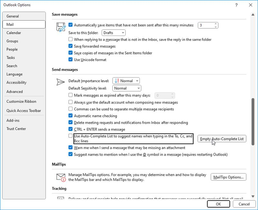
Task: Open the Save to this folder Drafts dropdown
Action: click(114, 33)
